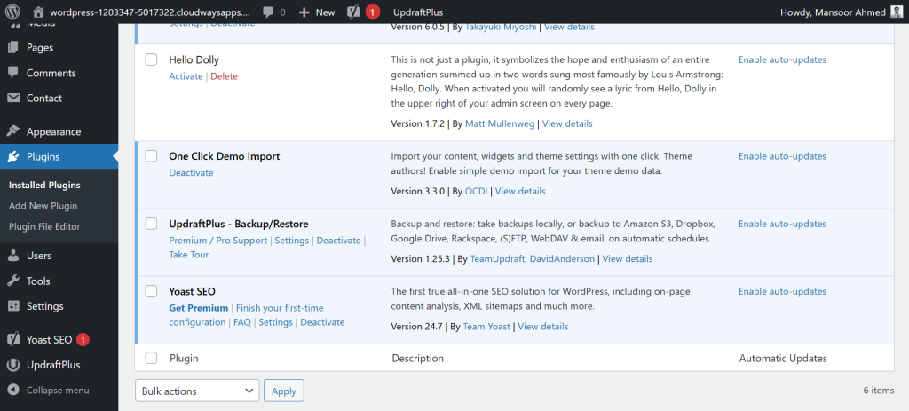This screenshot has height=411, width=909.
Task: Click the Description column footer label
Action: coord(417,359)
